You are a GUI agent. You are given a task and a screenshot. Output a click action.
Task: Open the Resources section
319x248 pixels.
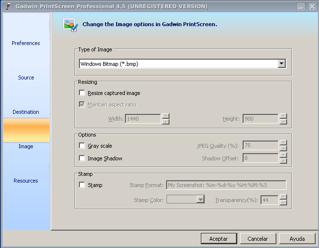coord(26,181)
